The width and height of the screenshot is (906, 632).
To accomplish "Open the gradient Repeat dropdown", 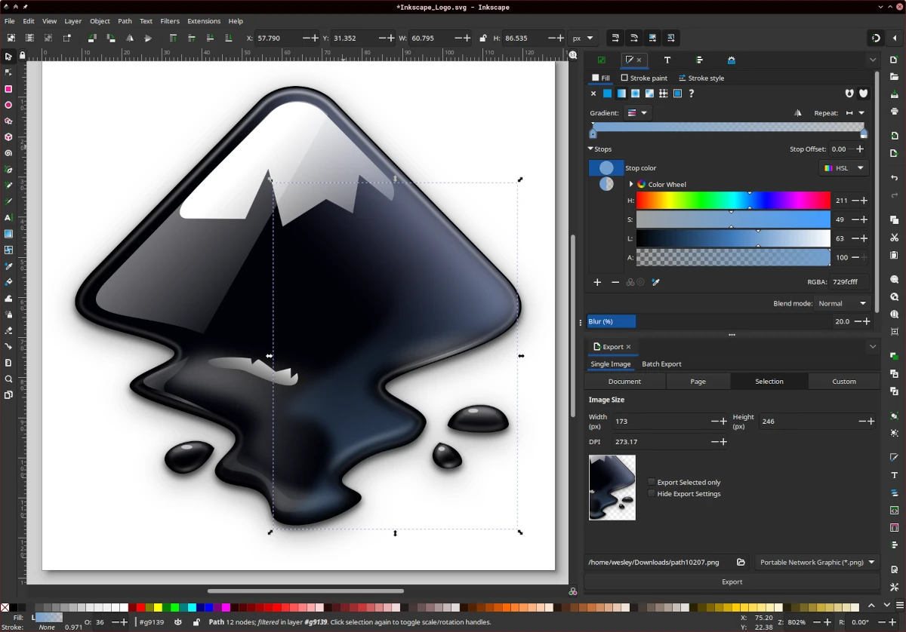I will click(855, 113).
